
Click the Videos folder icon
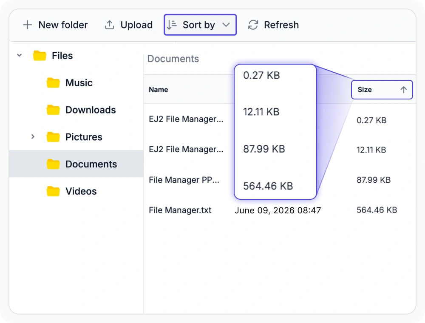(53, 191)
